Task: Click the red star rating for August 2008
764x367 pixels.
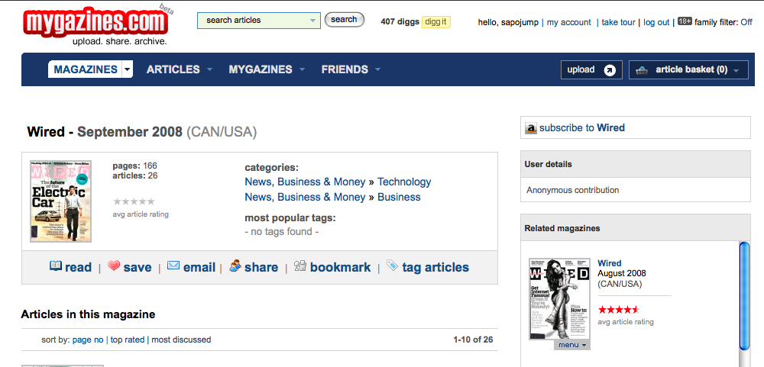Action: tap(619, 310)
